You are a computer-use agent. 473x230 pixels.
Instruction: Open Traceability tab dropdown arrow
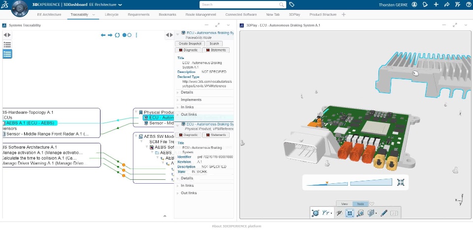[x=94, y=14]
